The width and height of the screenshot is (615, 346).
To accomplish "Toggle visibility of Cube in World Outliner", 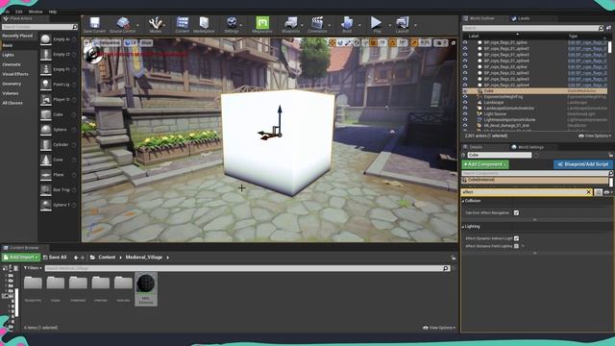I will pos(465,91).
